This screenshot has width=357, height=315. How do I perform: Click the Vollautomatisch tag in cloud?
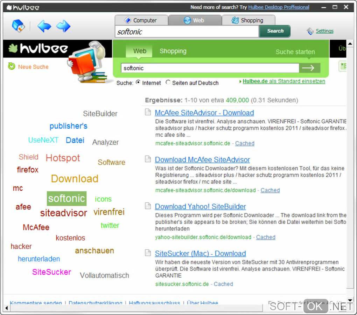click(104, 275)
